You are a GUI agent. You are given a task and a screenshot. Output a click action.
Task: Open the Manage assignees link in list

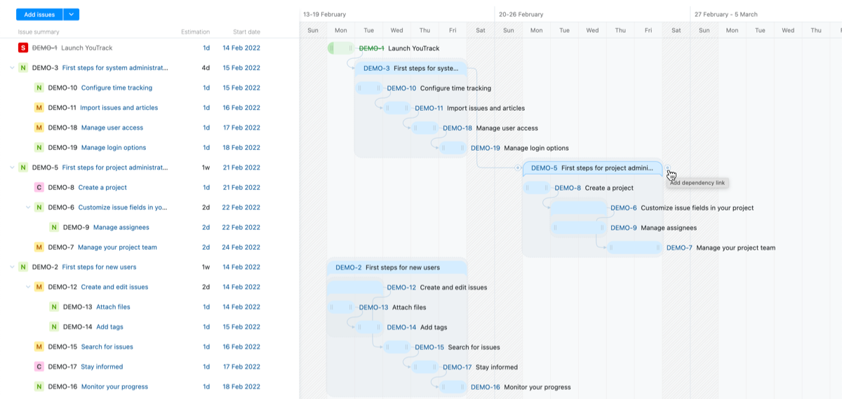[121, 227]
